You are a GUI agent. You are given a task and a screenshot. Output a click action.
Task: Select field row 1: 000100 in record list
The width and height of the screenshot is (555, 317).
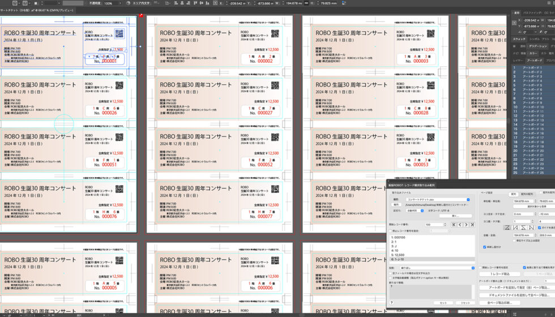click(x=432, y=237)
